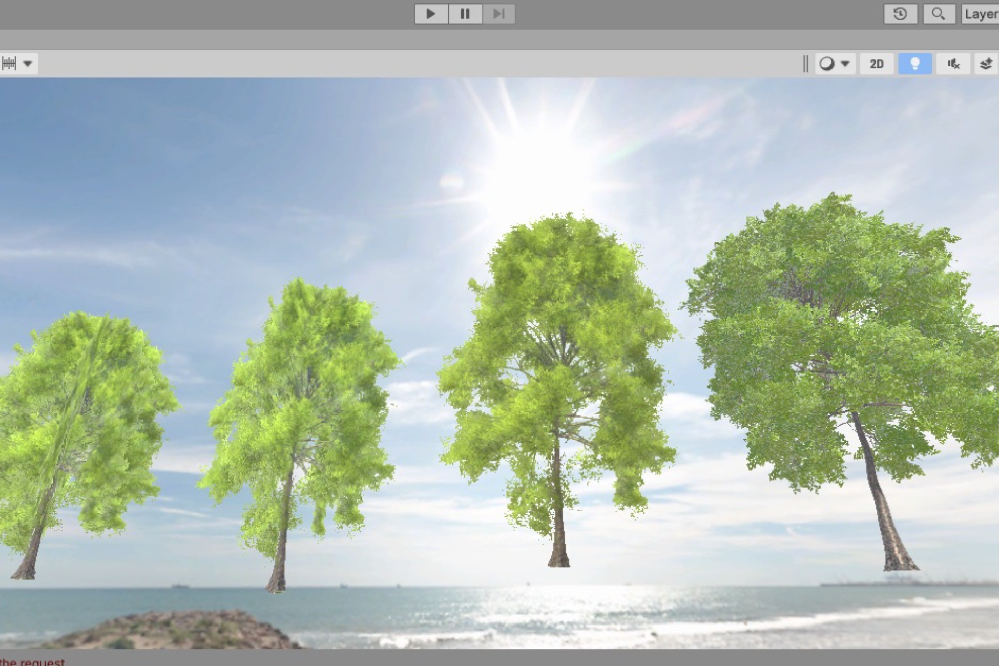Pause the editor with the Pause button

[465, 14]
